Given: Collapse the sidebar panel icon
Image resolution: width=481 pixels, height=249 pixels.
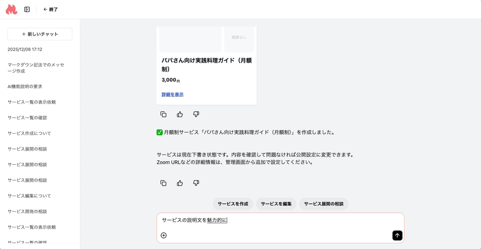Looking at the screenshot, I should [27, 10].
